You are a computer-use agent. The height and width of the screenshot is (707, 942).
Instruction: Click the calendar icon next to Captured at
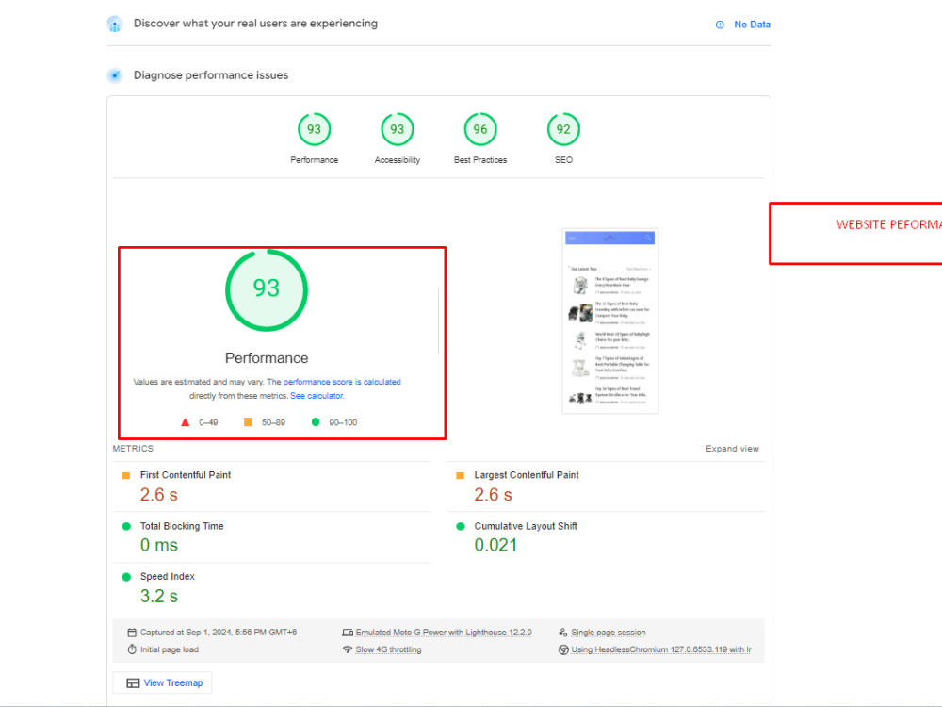[132, 633]
